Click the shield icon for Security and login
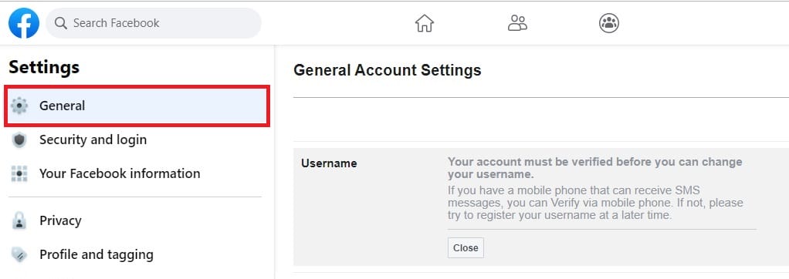The image size is (789, 279). (x=19, y=140)
